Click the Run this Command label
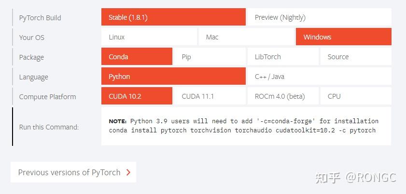Image resolution: width=406 pixels, height=194 pixels. click(49, 127)
